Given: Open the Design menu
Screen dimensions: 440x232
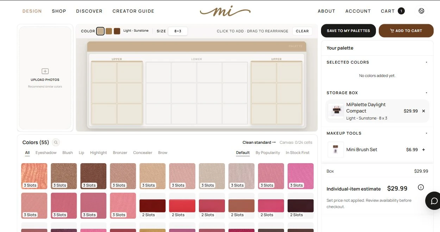Looking at the screenshot, I should point(32,11).
